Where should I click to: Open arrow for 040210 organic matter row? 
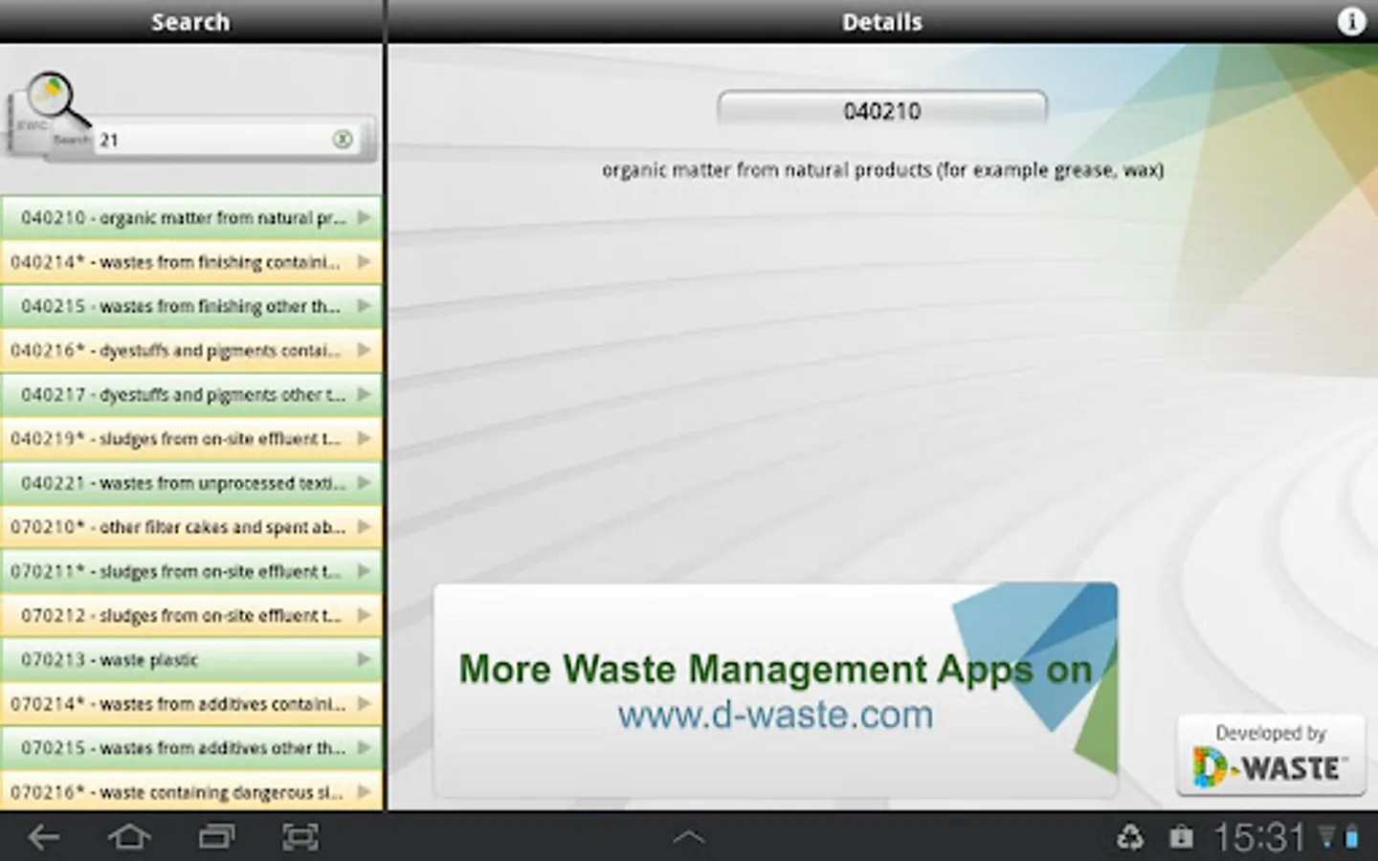point(364,218)
